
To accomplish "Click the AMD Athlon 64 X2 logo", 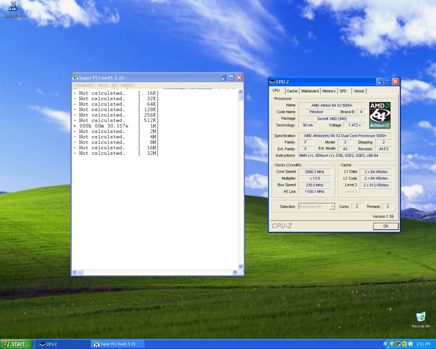I will click(380, 115).
